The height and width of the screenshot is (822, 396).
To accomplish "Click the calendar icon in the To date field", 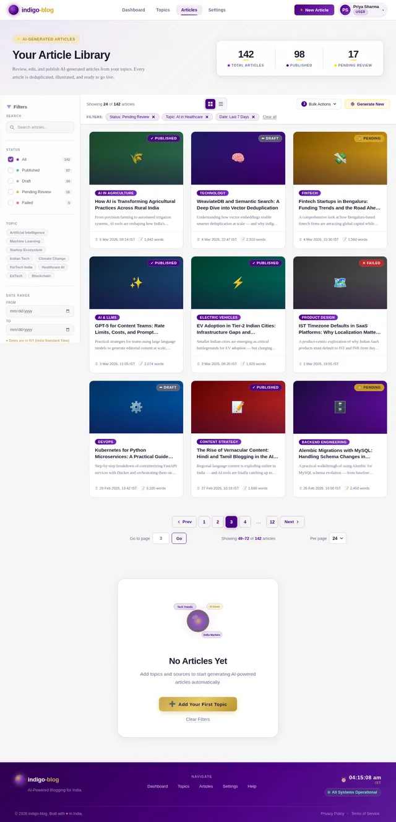I will (x=67, y=330).
